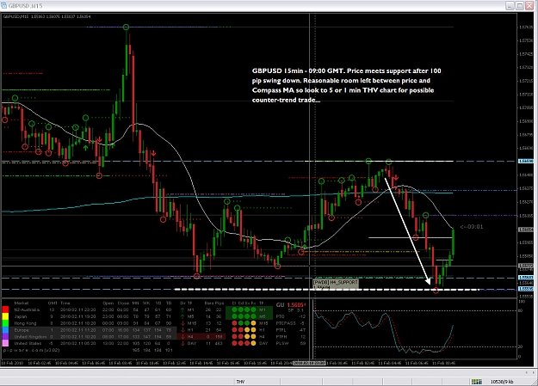
Task: Minimize the GBPUSD,M15 chart window
Action: [510, 5]
